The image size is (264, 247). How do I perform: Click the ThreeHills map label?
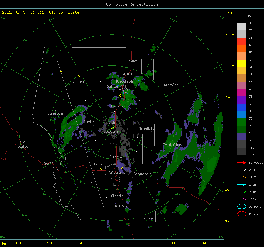(x=147, y=128)
